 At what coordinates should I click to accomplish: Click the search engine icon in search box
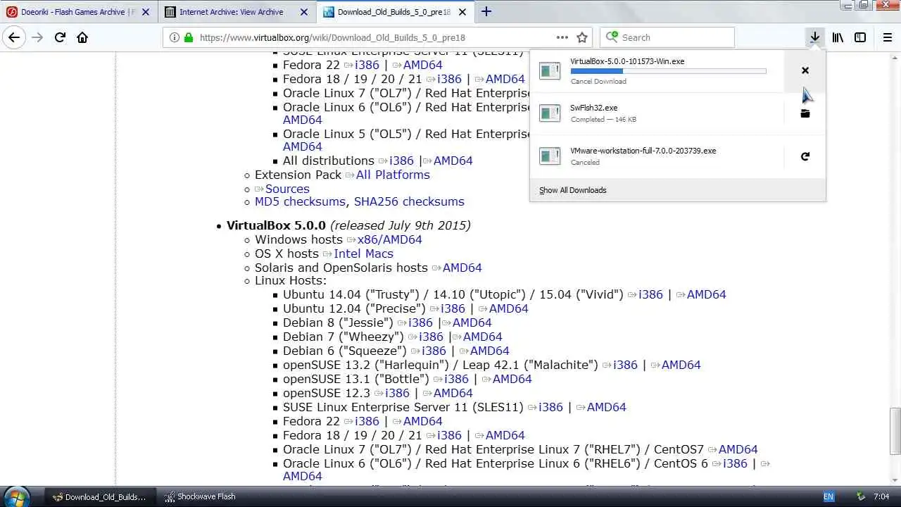(x=612, y=37)
